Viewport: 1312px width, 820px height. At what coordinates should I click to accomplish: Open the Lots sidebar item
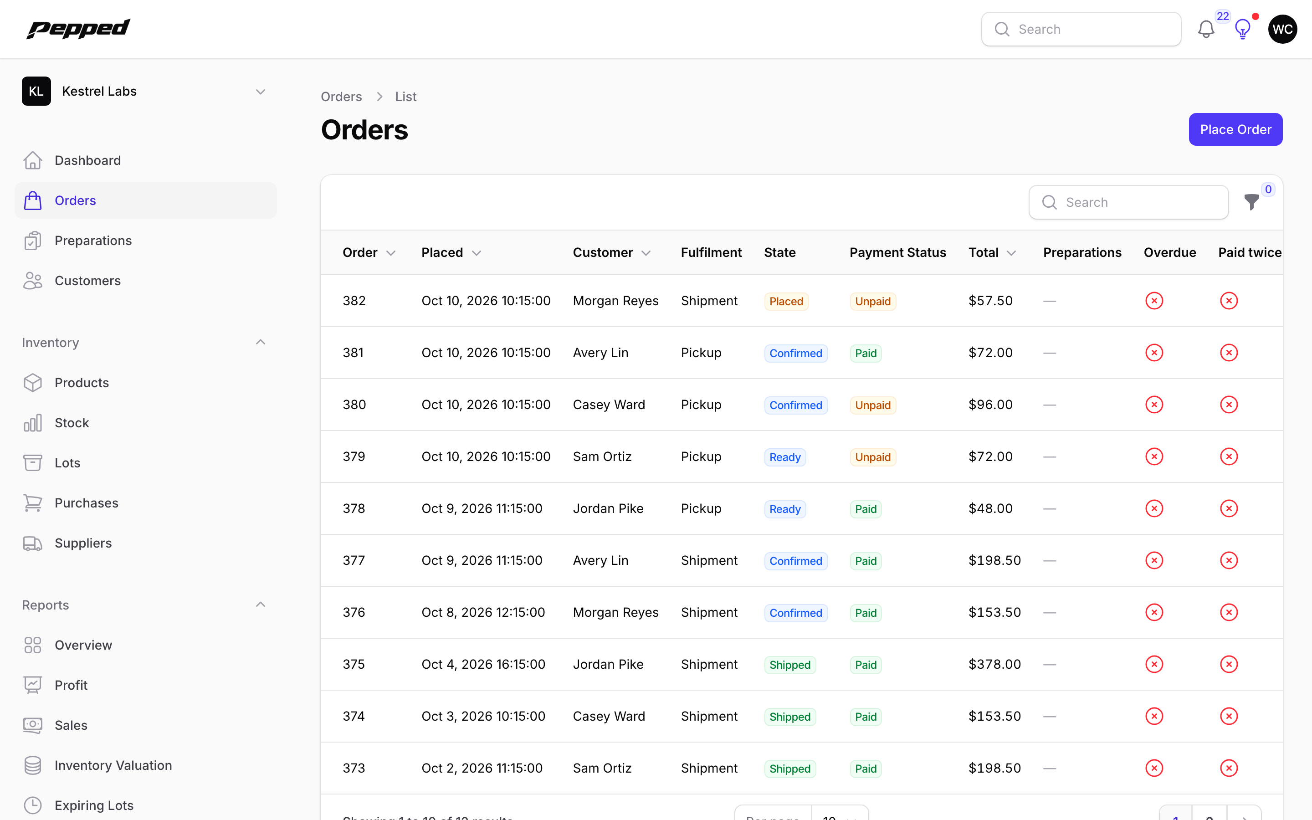pyautogui.click(x=145, y=463)
